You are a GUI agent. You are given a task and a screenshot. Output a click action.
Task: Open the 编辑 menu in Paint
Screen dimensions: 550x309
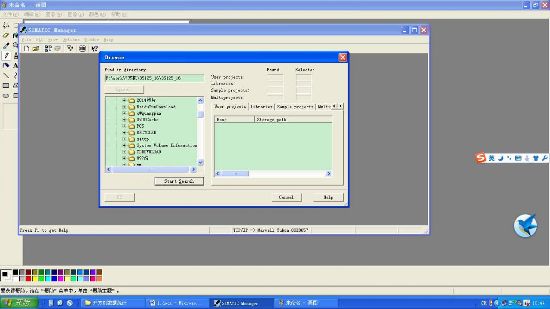click(32, 14)
